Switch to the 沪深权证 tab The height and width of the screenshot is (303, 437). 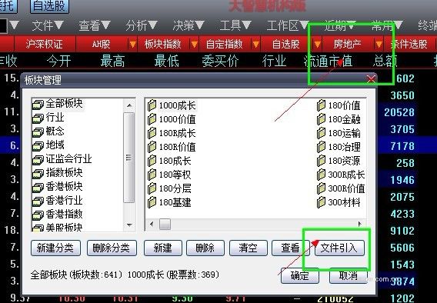tap(45, 44)
